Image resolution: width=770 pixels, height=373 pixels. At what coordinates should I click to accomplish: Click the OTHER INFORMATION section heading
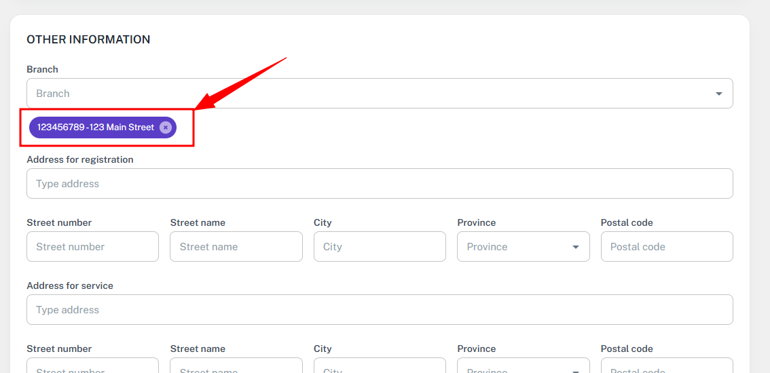click(x=88, y=39)
